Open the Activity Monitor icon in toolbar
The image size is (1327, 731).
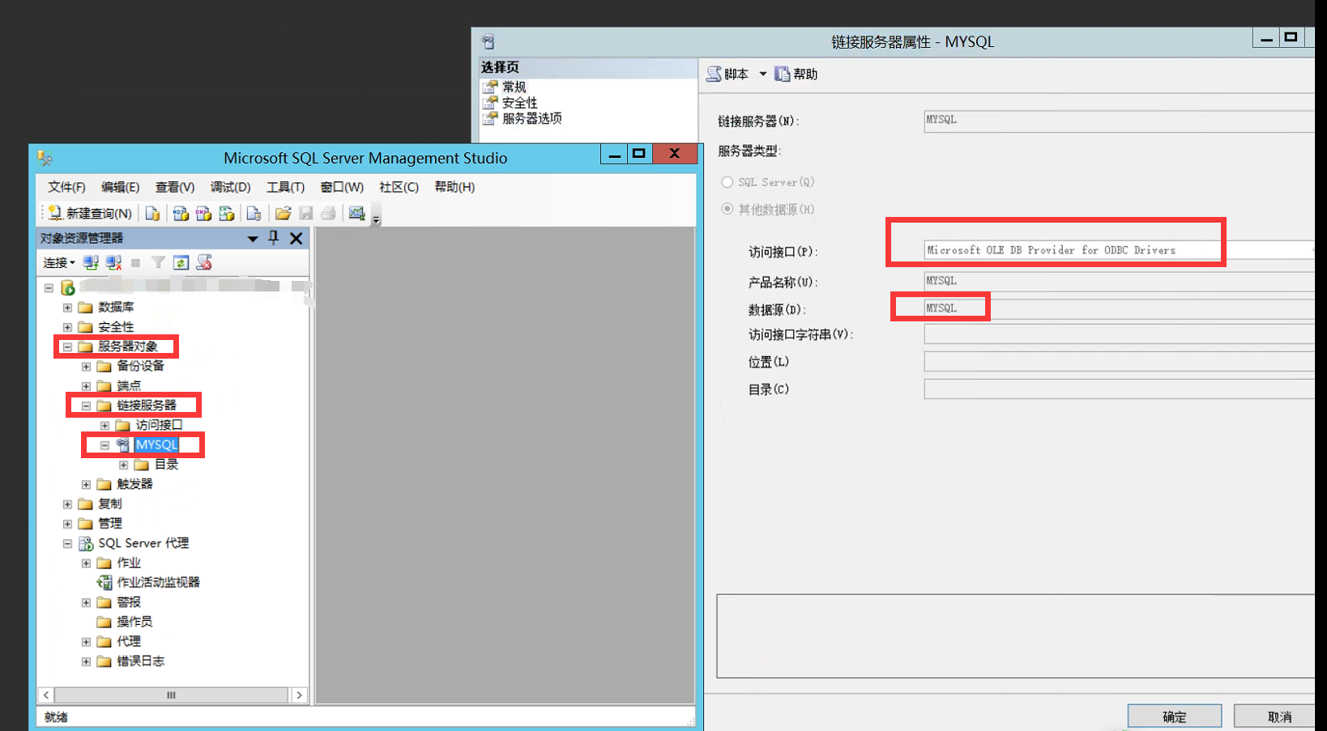[356, 213]
